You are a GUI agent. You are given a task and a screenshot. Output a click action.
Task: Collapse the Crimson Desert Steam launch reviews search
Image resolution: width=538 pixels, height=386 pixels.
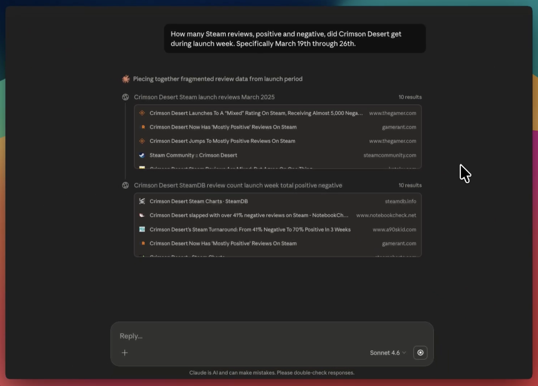coord(204,97)
